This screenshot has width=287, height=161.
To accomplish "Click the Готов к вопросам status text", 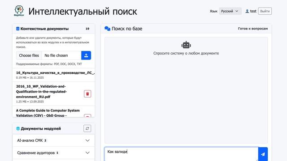I will coord(253,29).
